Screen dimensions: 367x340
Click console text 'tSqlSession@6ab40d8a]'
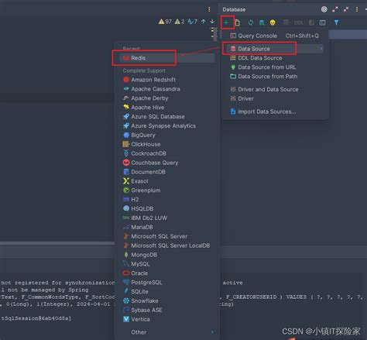36,318
